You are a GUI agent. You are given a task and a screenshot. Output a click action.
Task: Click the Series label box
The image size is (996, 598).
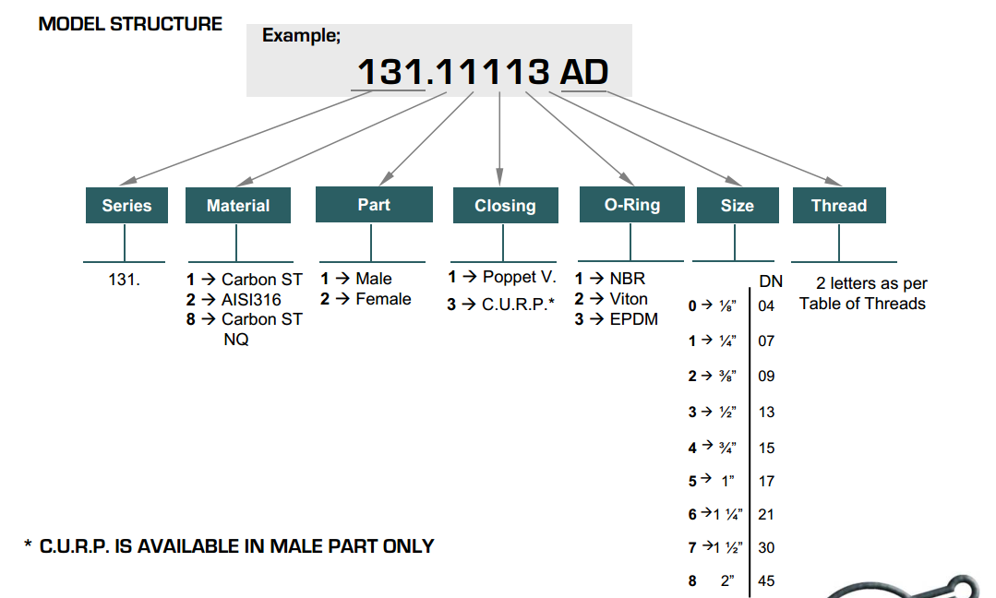coord(126,206)
